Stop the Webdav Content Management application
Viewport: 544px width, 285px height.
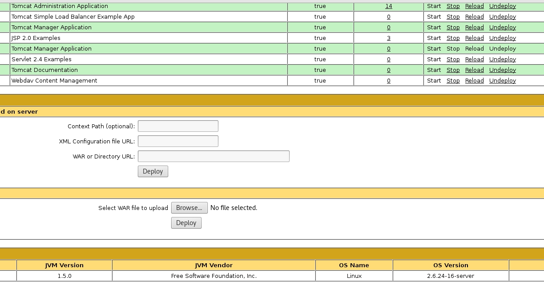453,81
